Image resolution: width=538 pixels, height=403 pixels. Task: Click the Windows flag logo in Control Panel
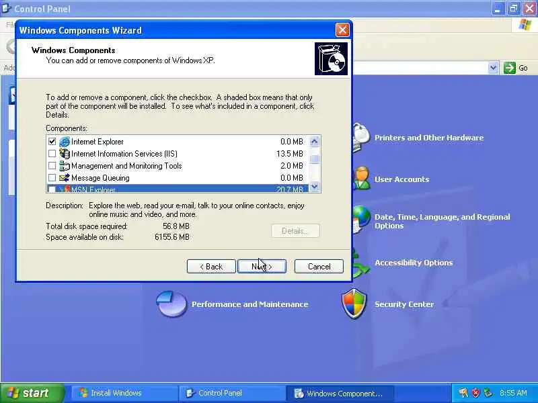point(525,25)
